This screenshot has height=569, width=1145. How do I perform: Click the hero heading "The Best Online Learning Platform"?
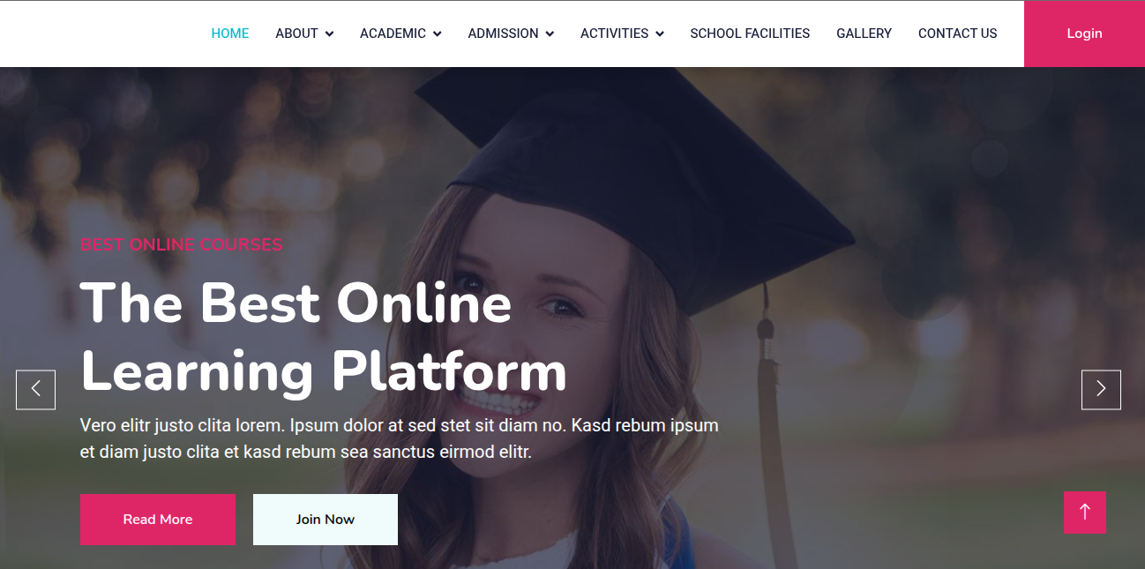324,337
